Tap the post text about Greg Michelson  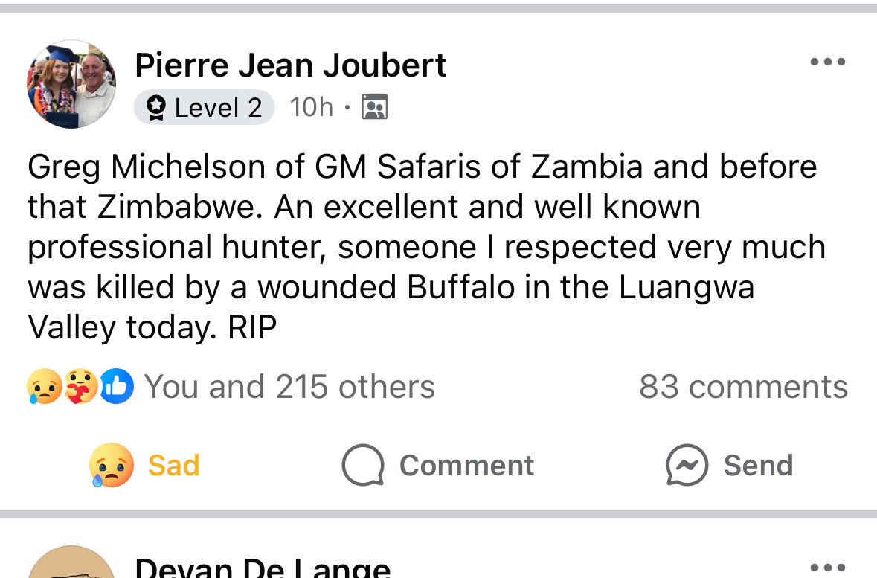click(424, 247)
